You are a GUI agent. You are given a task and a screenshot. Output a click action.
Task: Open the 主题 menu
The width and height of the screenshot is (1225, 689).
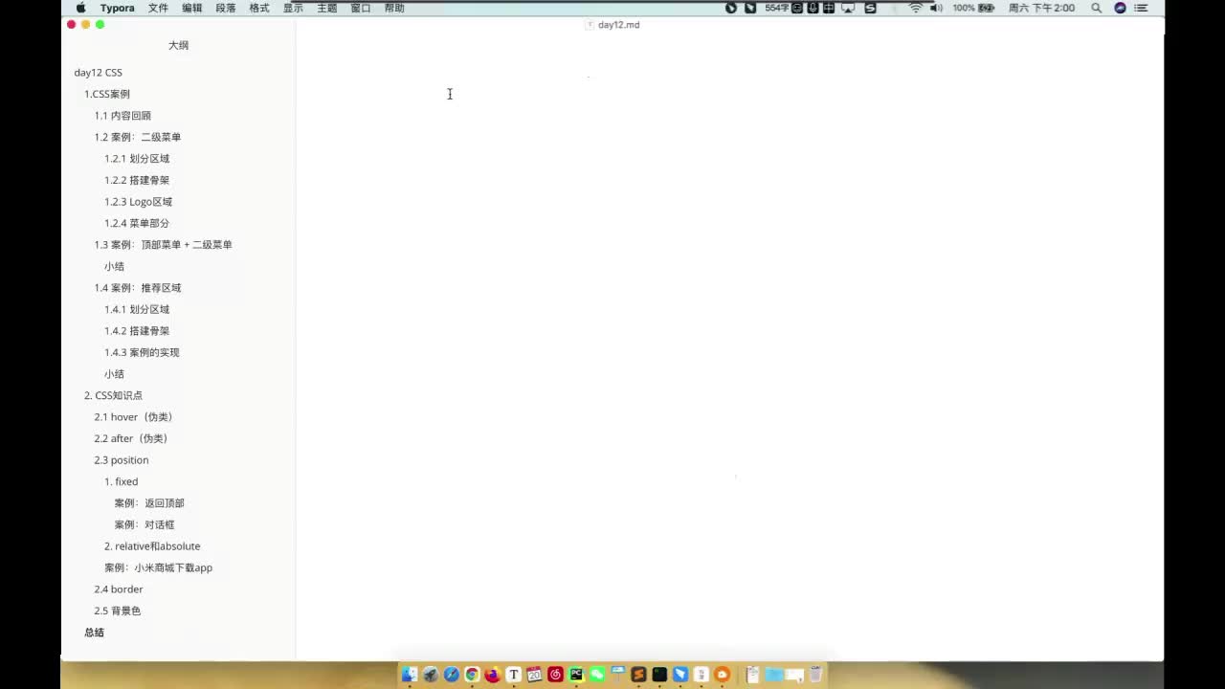point(327,8)
